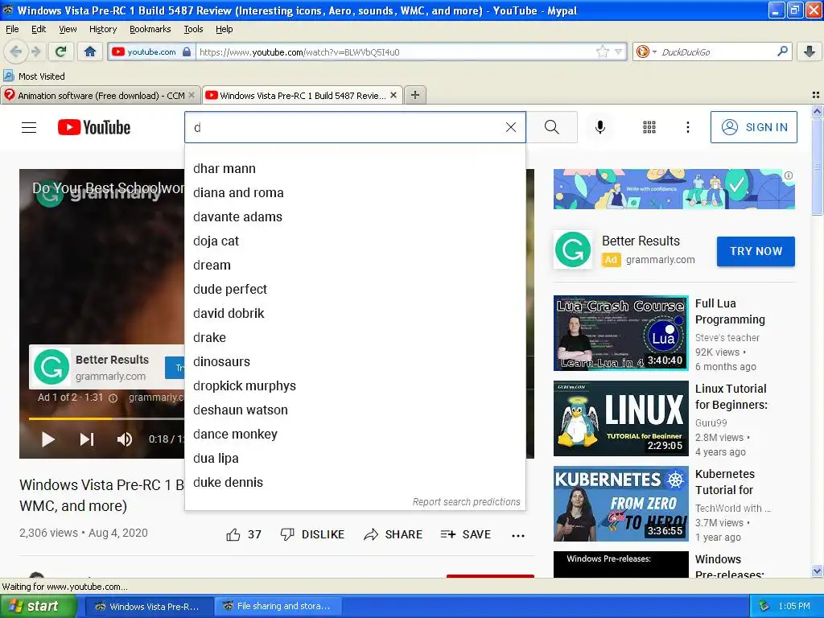Image resolution: width=824 pixels, height=618 pixels.
Task: Open the YouTube apps grid icon
Action: pos(649,127)
